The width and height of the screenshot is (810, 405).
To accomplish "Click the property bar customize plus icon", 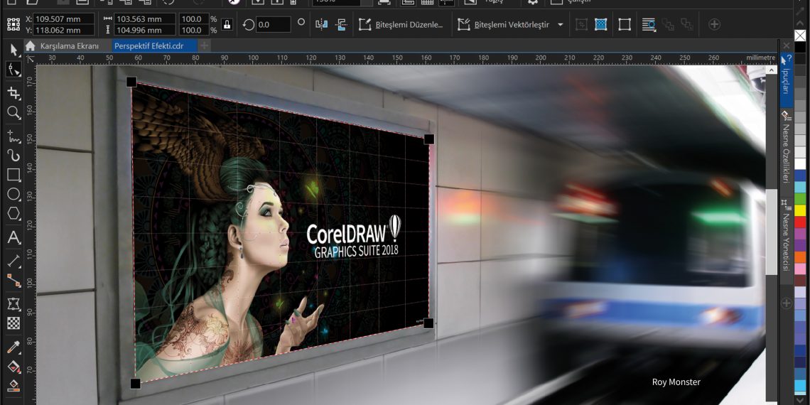I will pos(714,24).
